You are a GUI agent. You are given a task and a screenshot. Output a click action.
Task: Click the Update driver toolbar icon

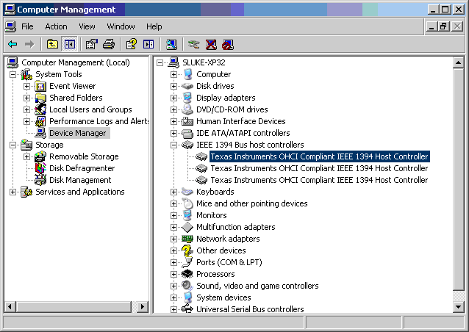tap(193, 44)
